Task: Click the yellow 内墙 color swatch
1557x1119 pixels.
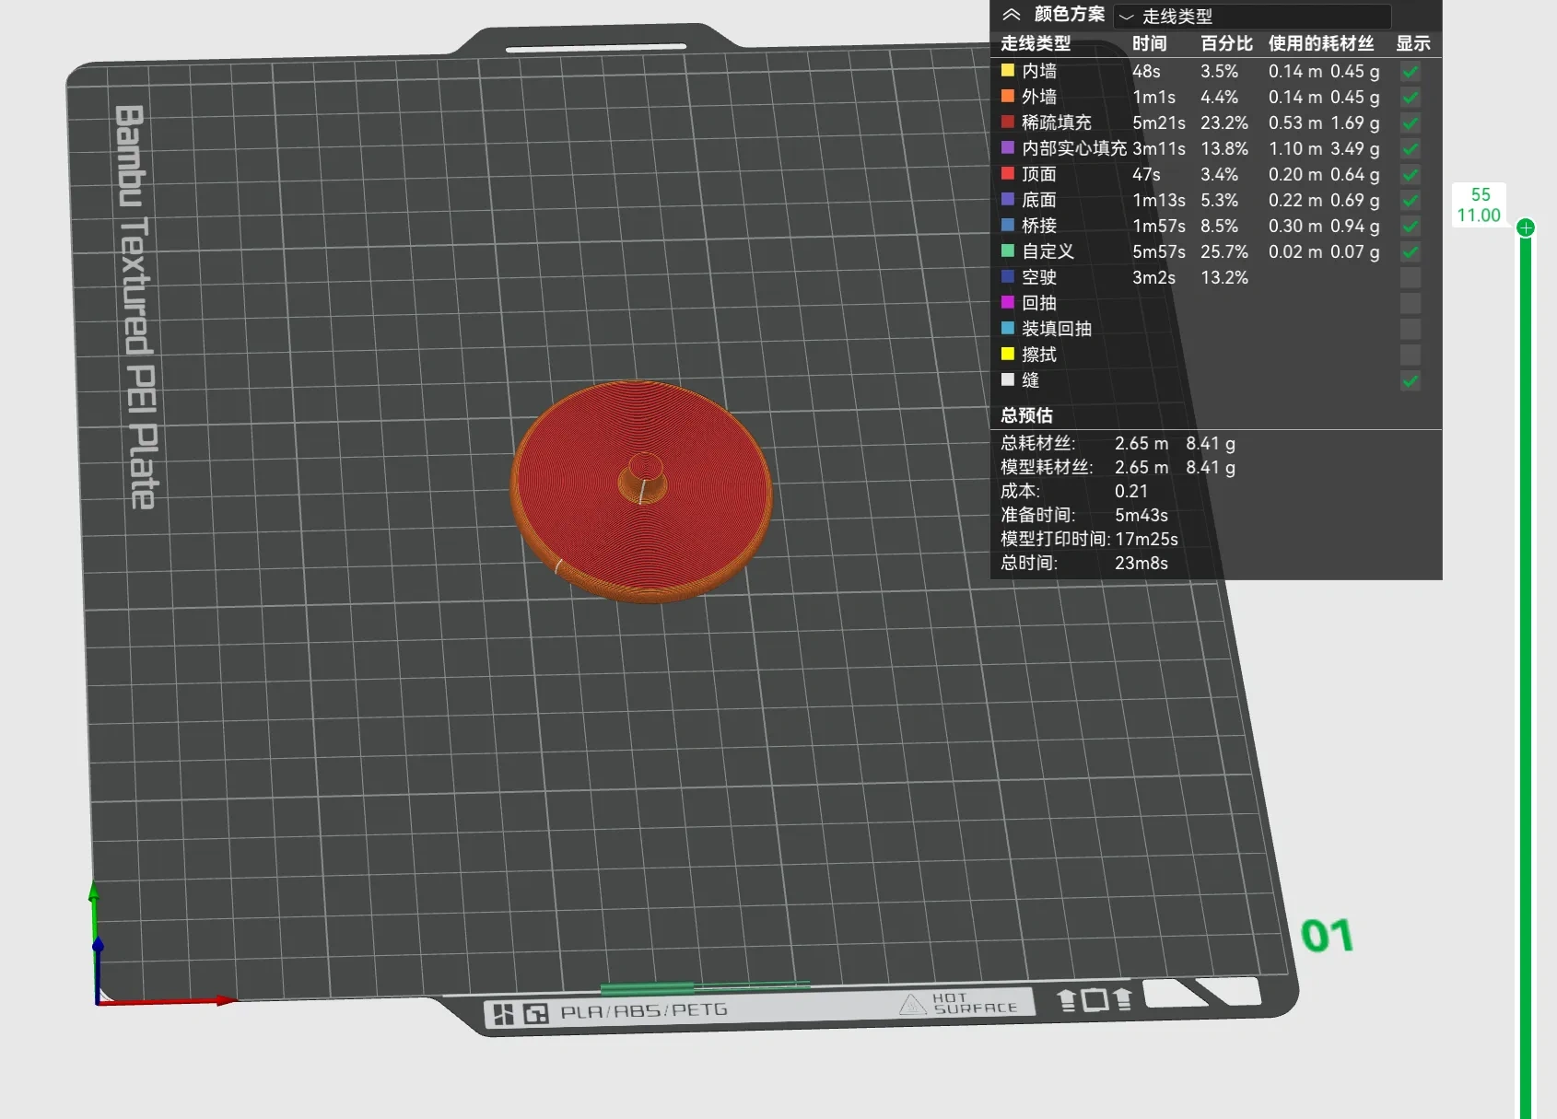Action: pyautogui.click(x=1008, y=70)
